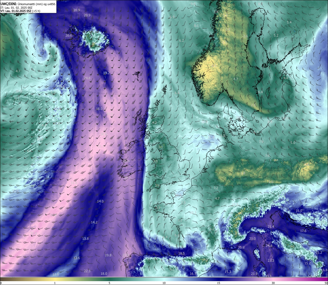Screen dimensions: 328x285
Task: Click the 'IT: Lau. 01. 02. 2025 00Z' line
Action: [x=17, y=7]
